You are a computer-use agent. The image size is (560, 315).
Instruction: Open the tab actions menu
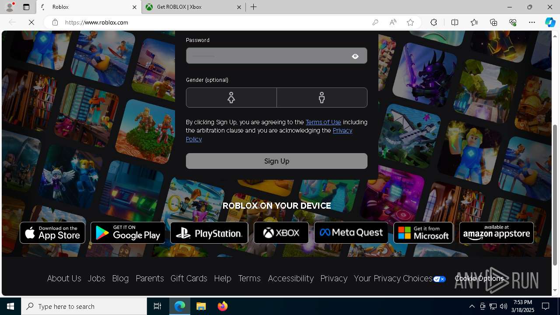26,7
